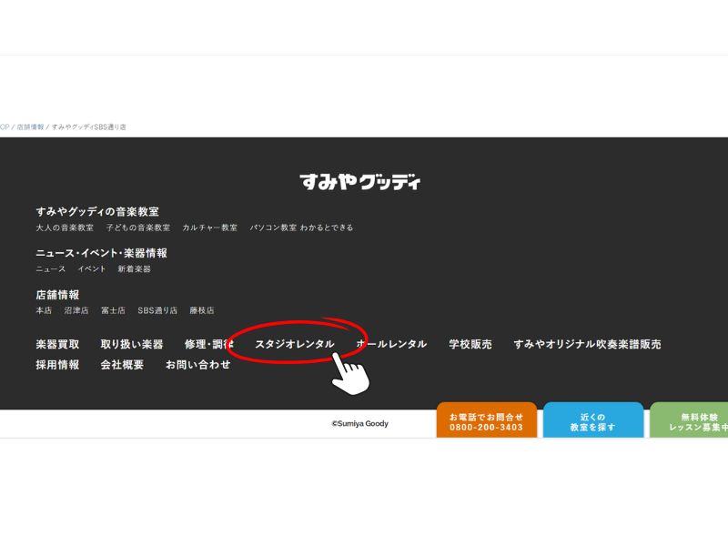Open the 取り扱い楽器 menu item

[132, 344]
